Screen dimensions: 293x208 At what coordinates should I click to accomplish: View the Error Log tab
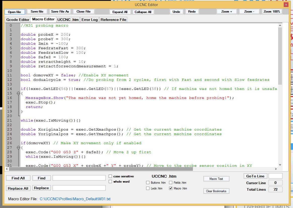(x=90, y=20)
